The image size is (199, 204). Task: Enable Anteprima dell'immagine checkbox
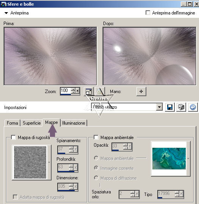click(x=148, y=13)
